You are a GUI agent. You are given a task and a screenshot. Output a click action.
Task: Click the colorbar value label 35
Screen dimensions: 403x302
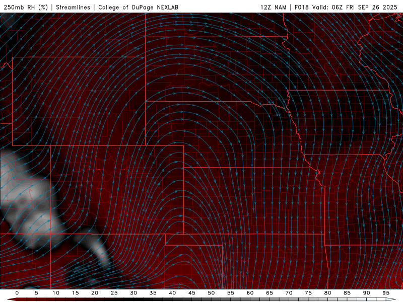(153, 293)
